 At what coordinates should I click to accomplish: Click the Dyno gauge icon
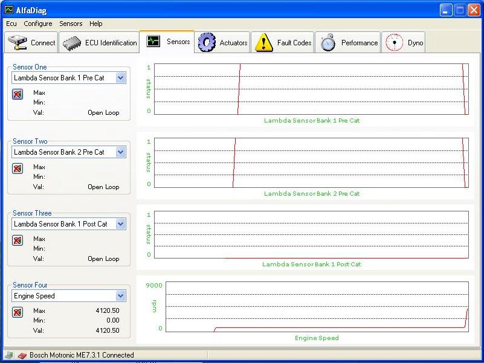click(394, 43)
